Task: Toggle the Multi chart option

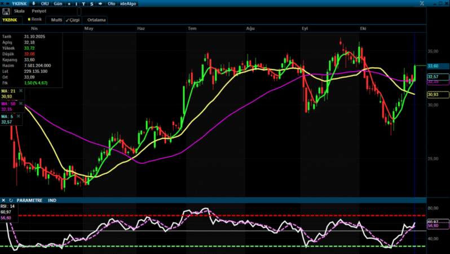Action: (56, 20)
